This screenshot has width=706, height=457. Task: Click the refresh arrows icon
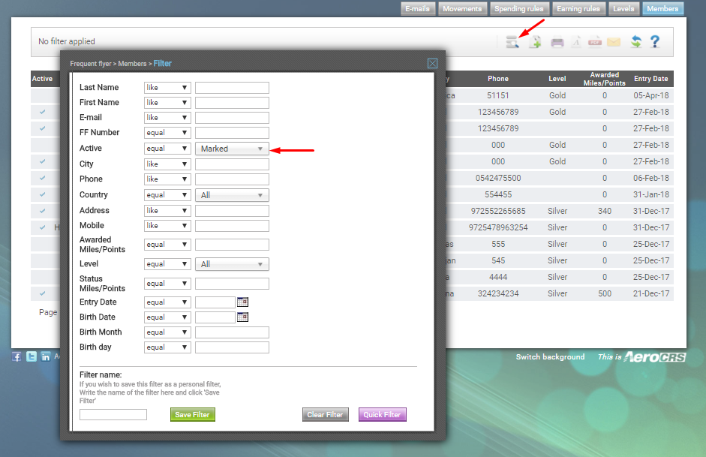[x=635, y=42]
